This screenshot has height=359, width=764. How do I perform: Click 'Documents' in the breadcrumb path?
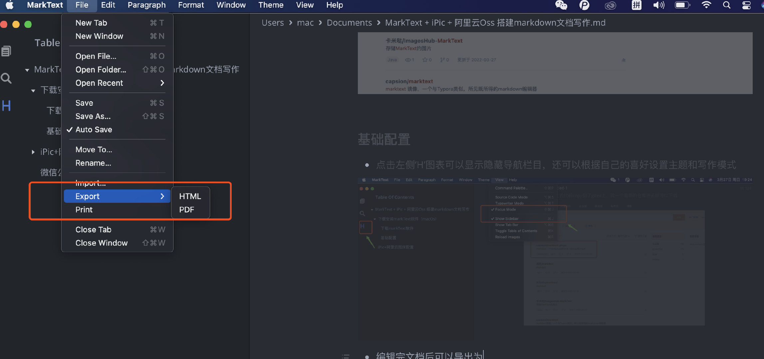(x=349, y=22)
